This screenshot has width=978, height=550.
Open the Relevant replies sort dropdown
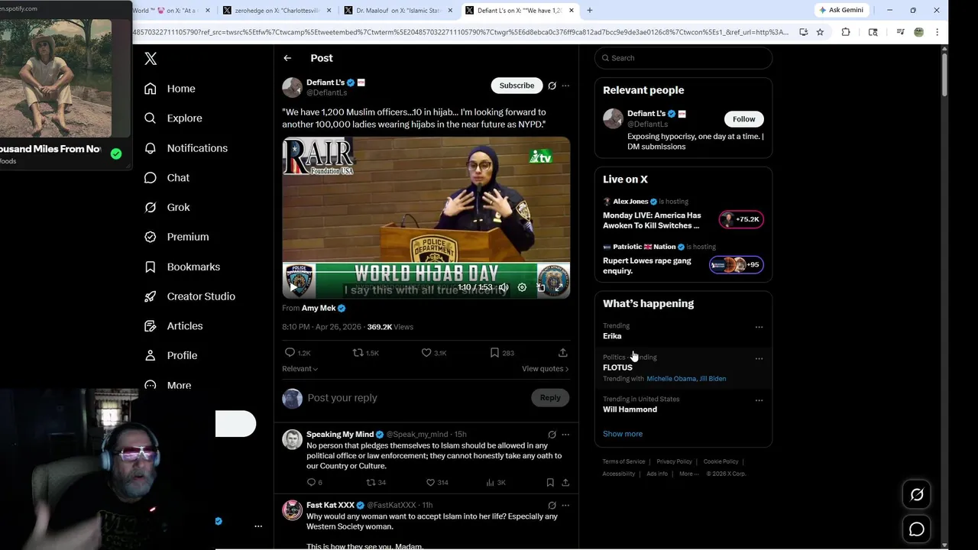(300, 369)
